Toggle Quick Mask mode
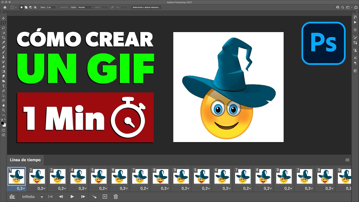This screenshot has width=359, height=202. click(3, 130)
